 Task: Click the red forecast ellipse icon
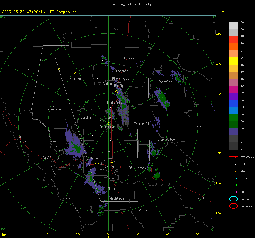[233, 206]
